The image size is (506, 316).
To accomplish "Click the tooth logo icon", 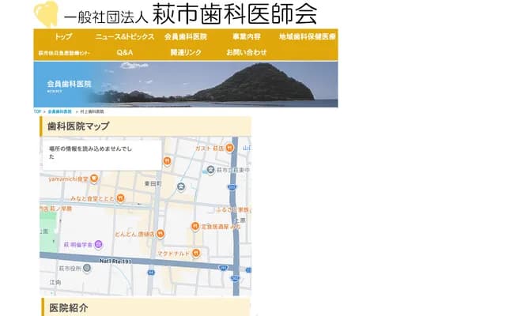I will click(x=46, y=14).
